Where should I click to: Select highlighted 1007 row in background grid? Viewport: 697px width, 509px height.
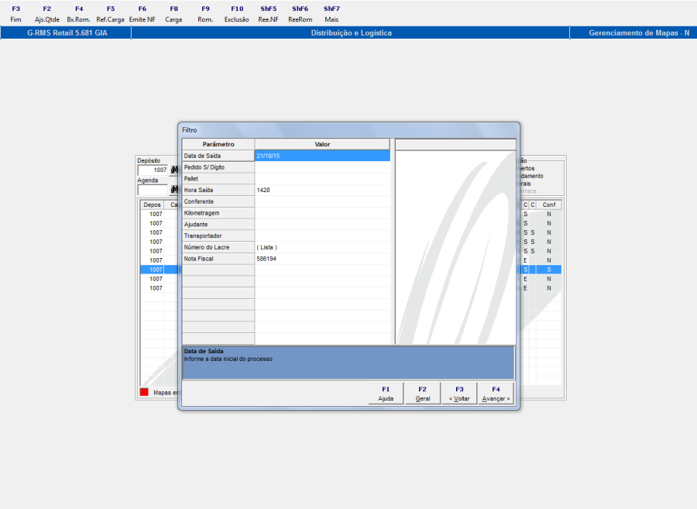tap(159, 270)
